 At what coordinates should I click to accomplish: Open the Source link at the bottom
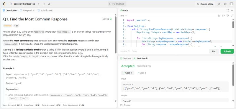[x=125, y=105]
